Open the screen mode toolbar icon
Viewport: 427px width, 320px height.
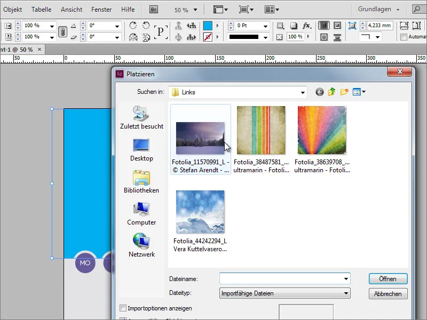(246, 10)
